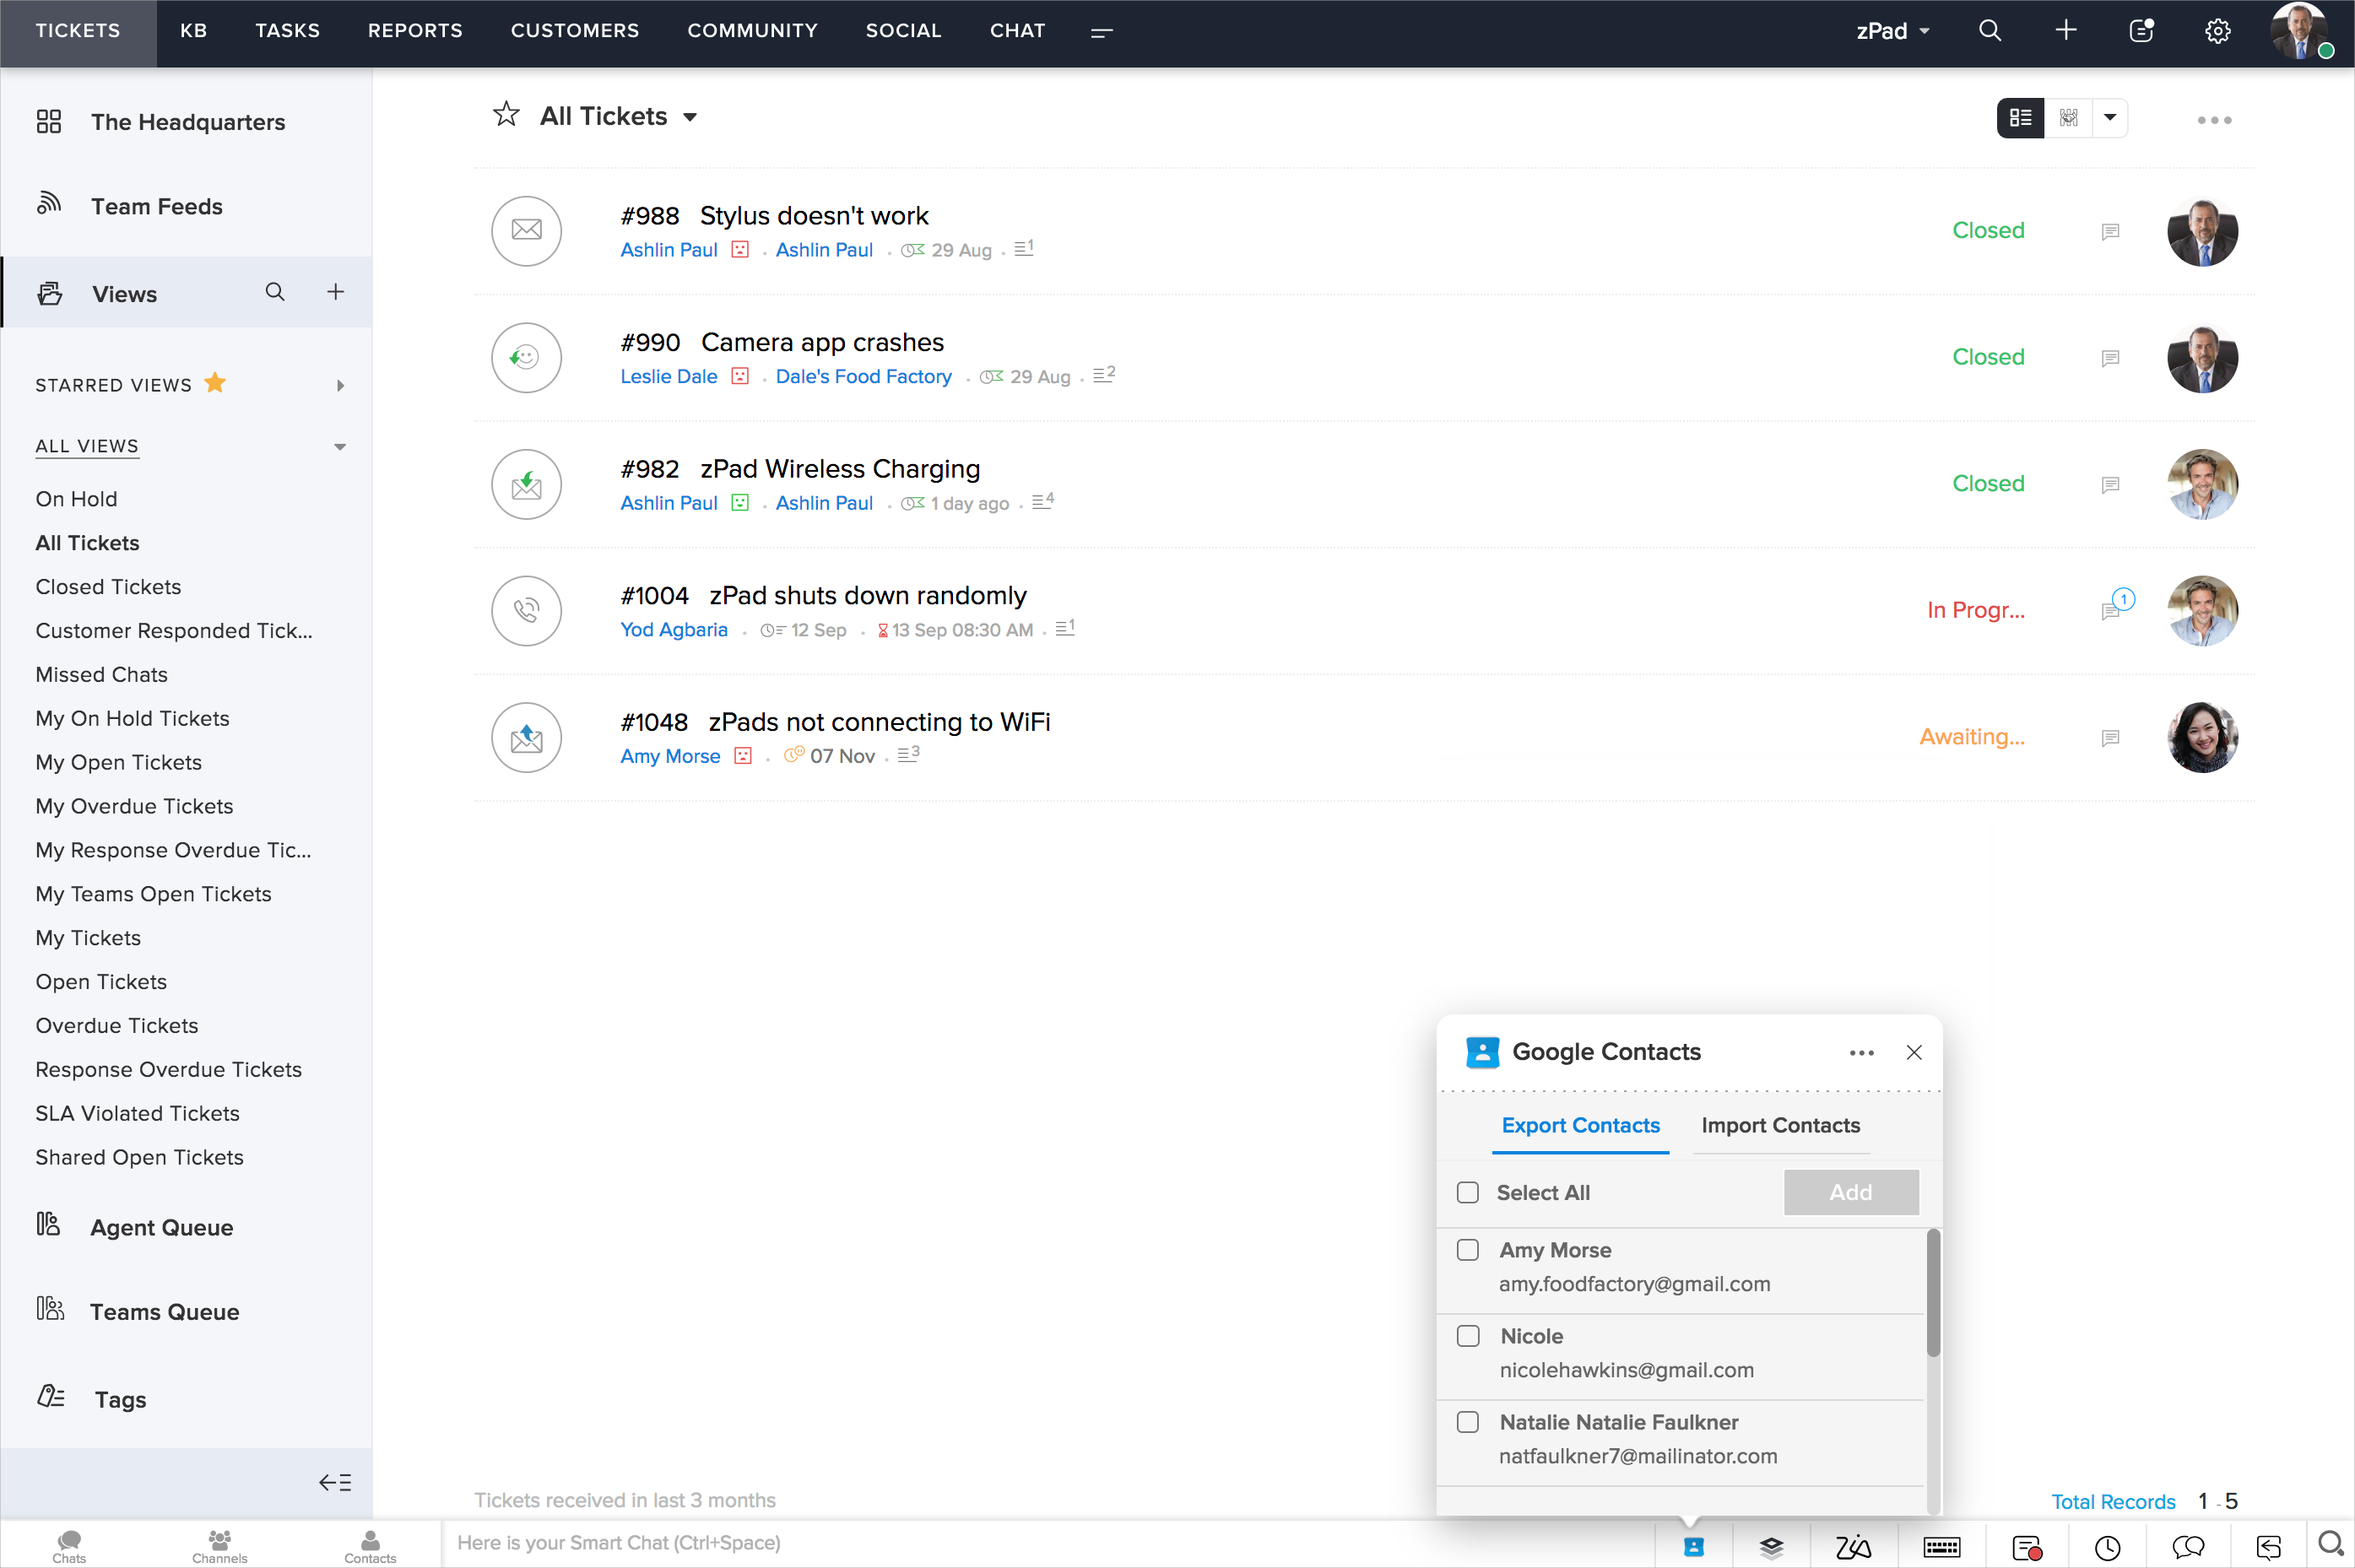Viewport: 2355px width, 1568px height.
Task: Click the clock icon in bottom bar
Action: click(2107, 1547)
